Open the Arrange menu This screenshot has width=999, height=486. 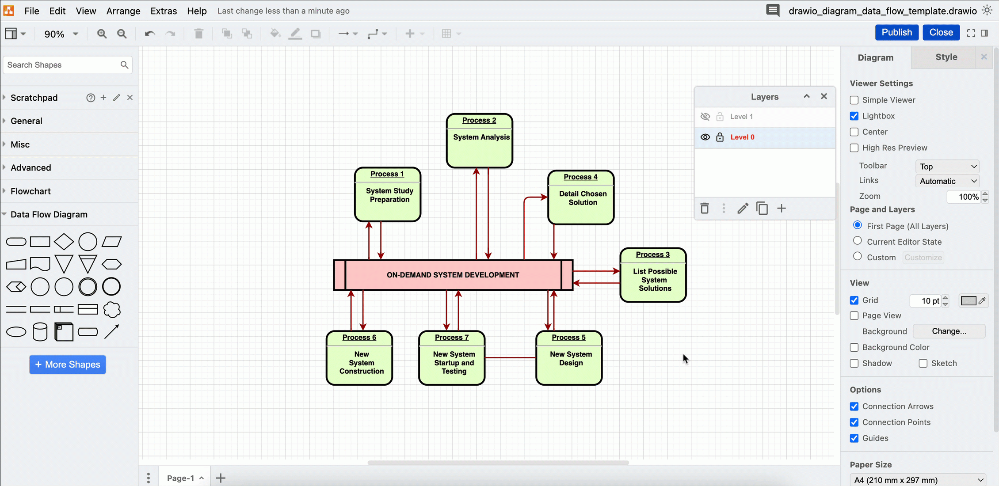point(123,11)
